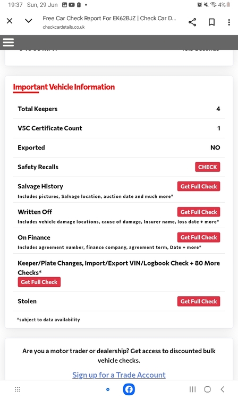Screen dimensions: 238x399
Task: Tap the Android back arrow
Action: coord(223,389)
